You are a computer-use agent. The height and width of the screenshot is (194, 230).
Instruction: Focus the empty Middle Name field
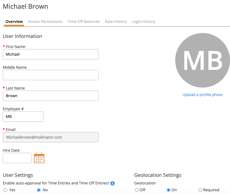[x=51, y=75]
